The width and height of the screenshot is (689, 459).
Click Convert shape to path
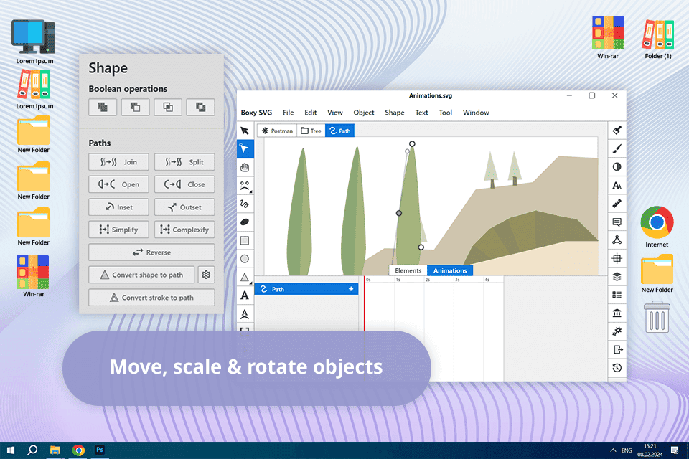point(141,275)
